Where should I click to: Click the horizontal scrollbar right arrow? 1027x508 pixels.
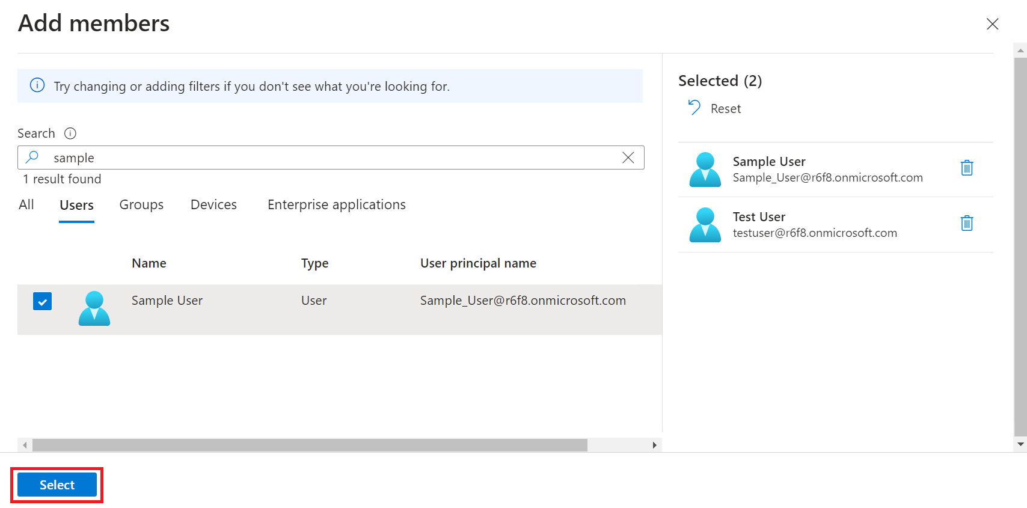pyautogui.click(x=654, y=445)
